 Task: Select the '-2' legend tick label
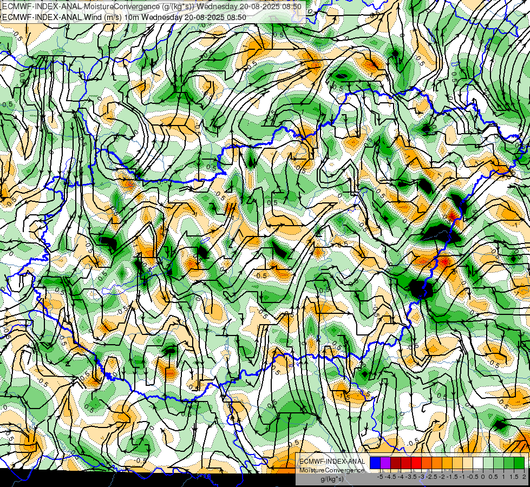[x=442, y=477]
